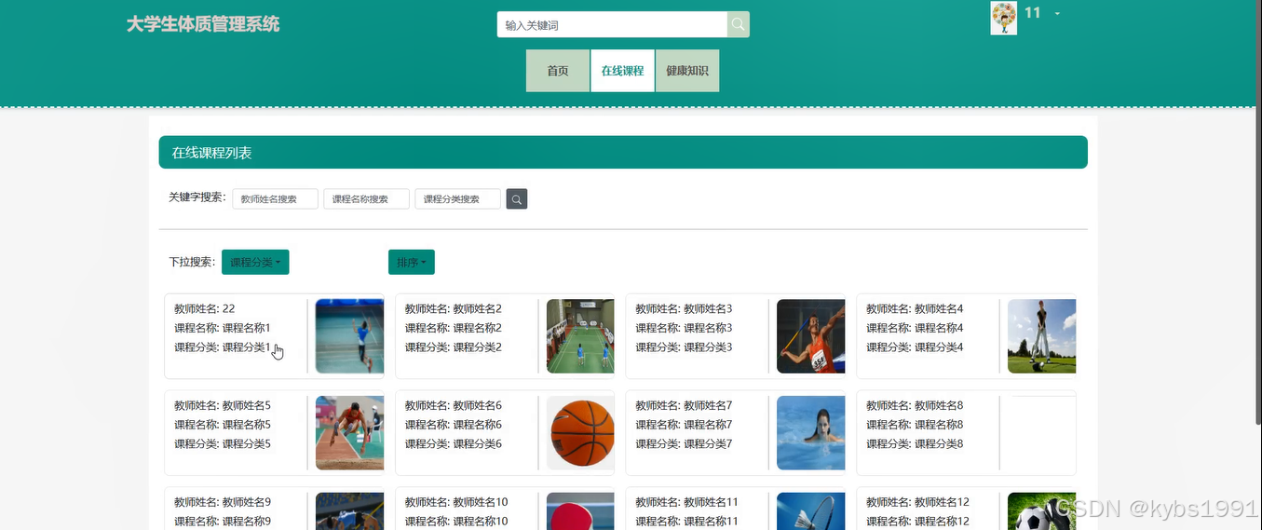Open the 课程名称1 course thumbnail

[x=349, y=336]
